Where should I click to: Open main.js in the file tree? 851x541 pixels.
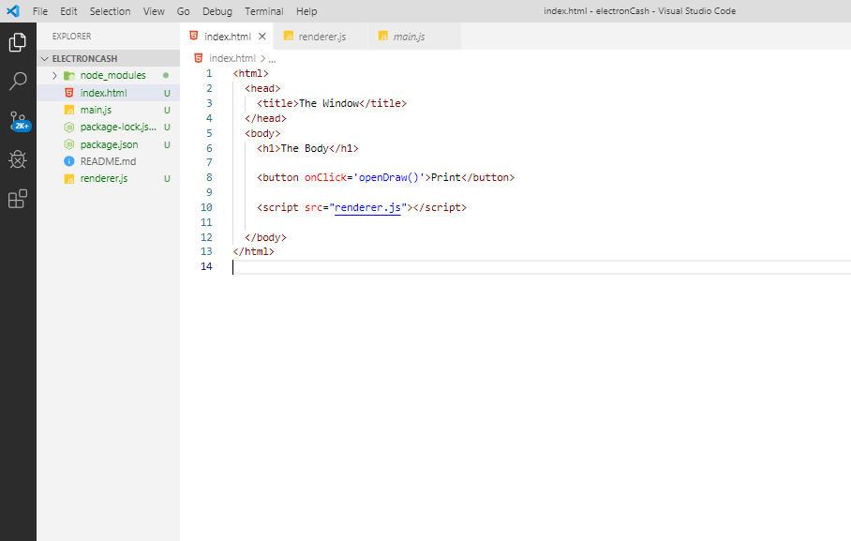(96, 111)
